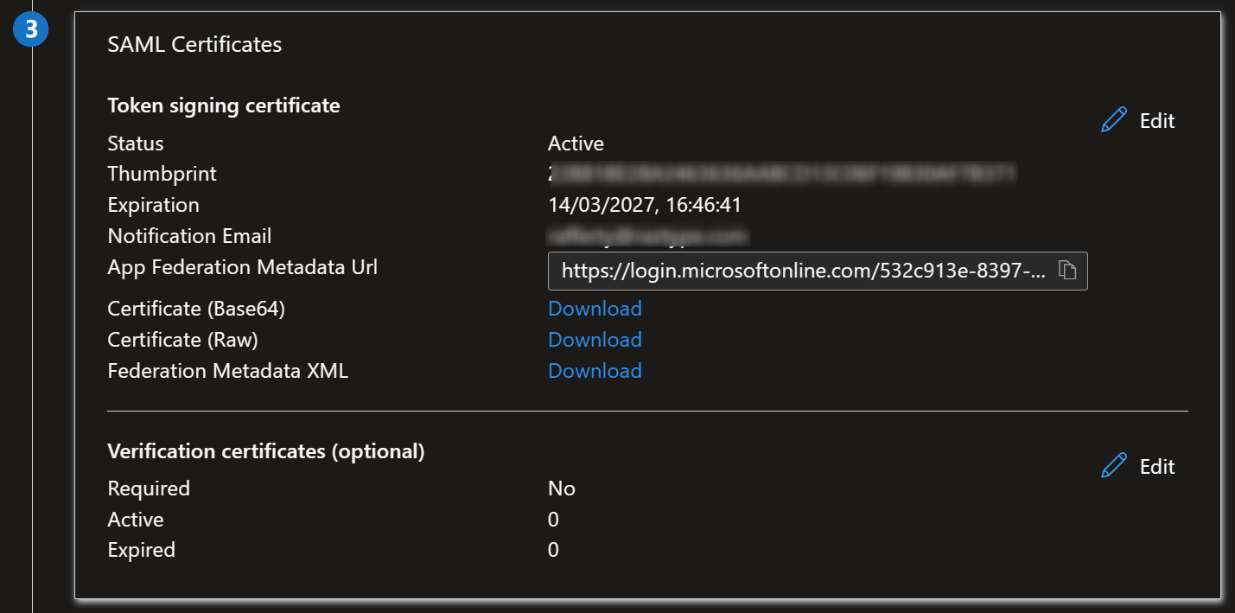1235x613 pixels.
Task: Click inside the App Federation Metadata Url field
Action: point(802,271)
